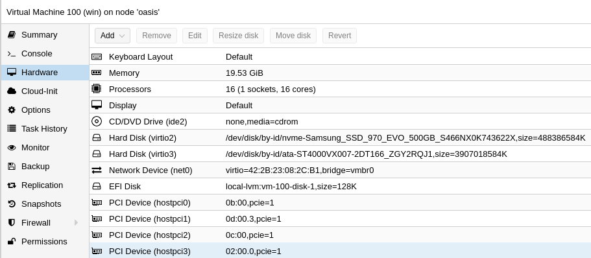Click the Resize disk button
Viewport: 591px width, 258px height.
pyautogui.click(x=238, y=36)
